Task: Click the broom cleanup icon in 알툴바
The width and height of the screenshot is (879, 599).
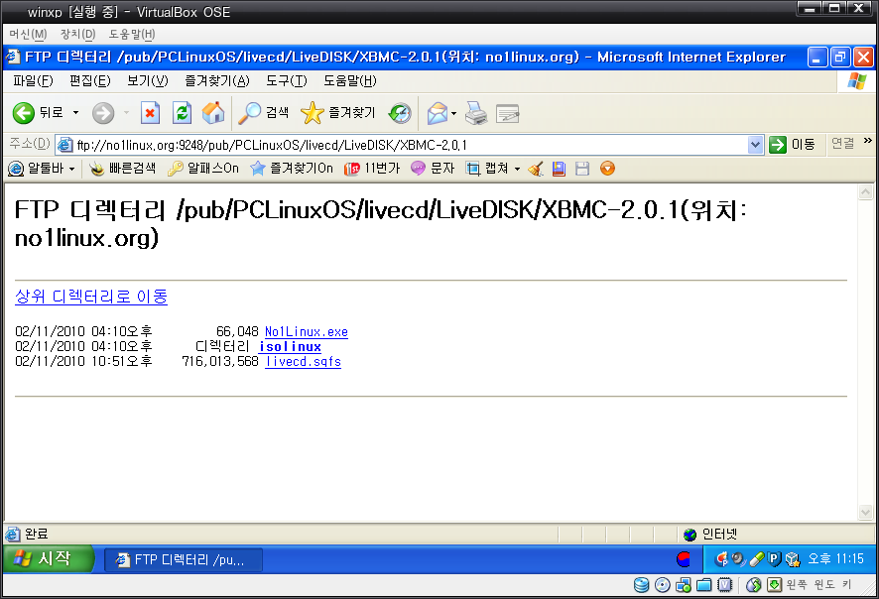Action: coord(536,169)
